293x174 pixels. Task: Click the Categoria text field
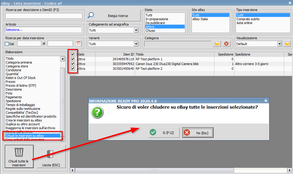178,44
